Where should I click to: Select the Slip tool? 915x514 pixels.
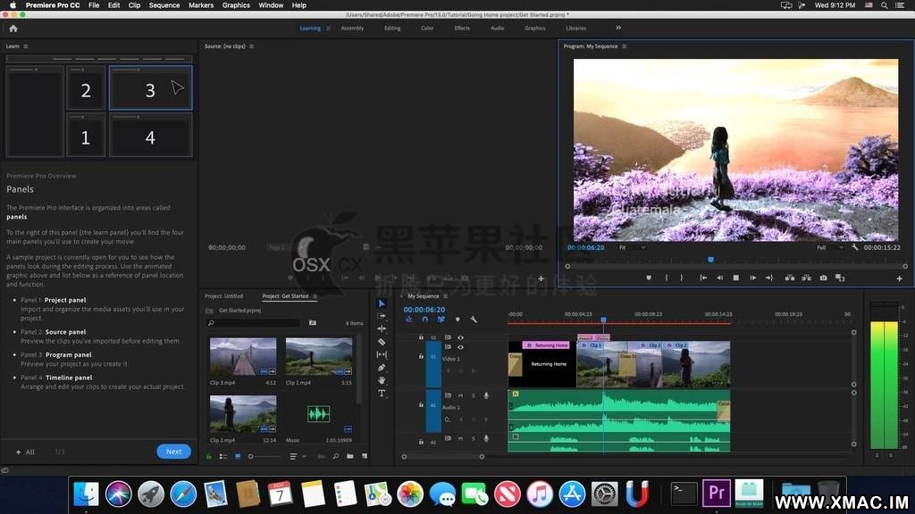tap(382, 354)
